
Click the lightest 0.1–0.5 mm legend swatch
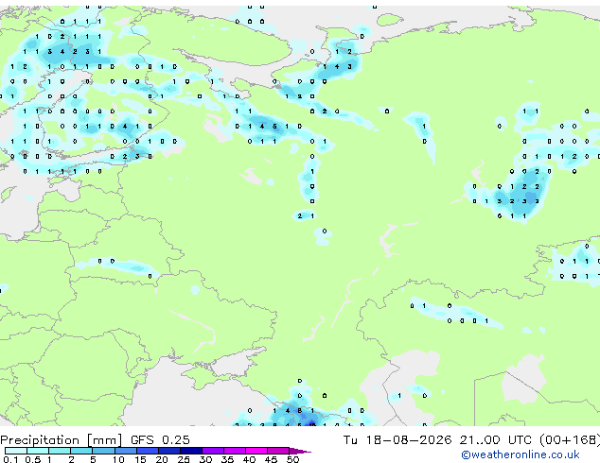16,451
